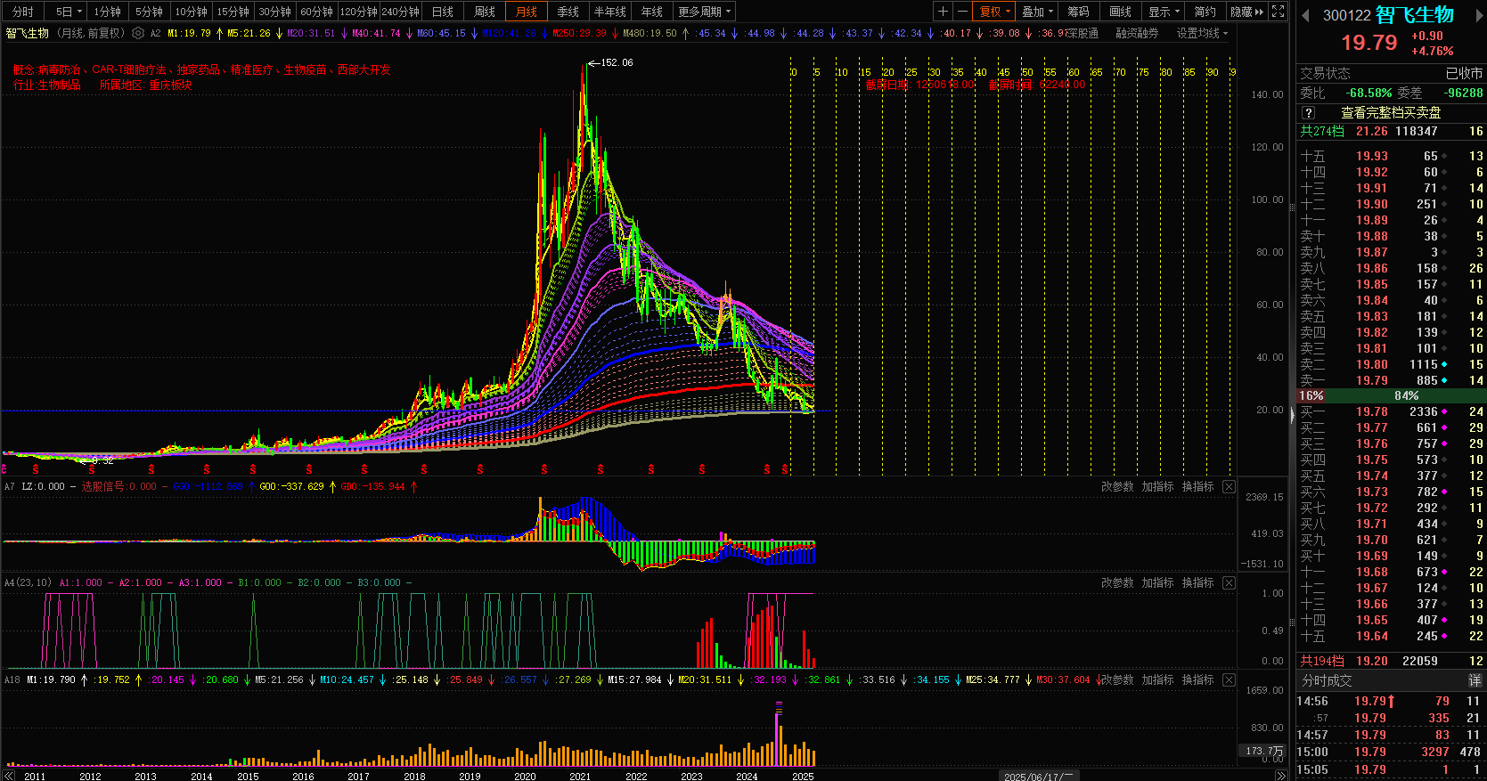Expand 更多周期 dropdown

click(705, 12)
